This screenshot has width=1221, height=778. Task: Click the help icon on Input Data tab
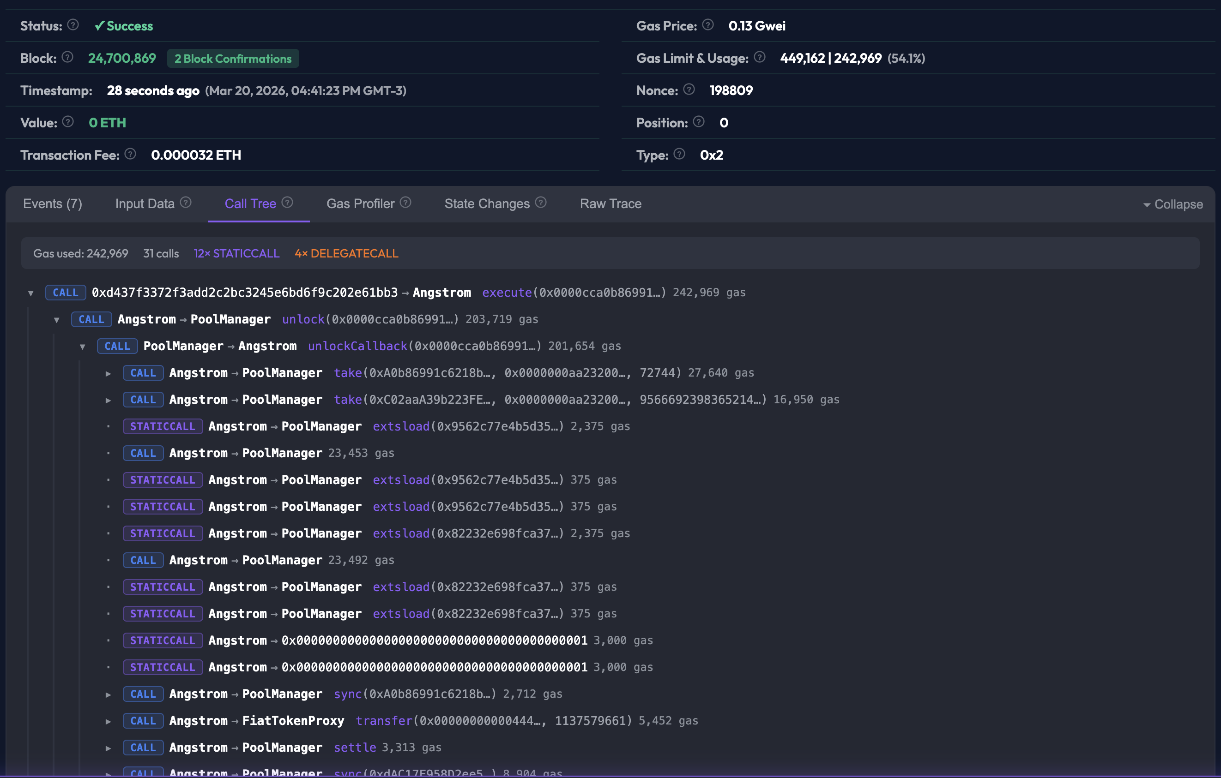point(186,203)
